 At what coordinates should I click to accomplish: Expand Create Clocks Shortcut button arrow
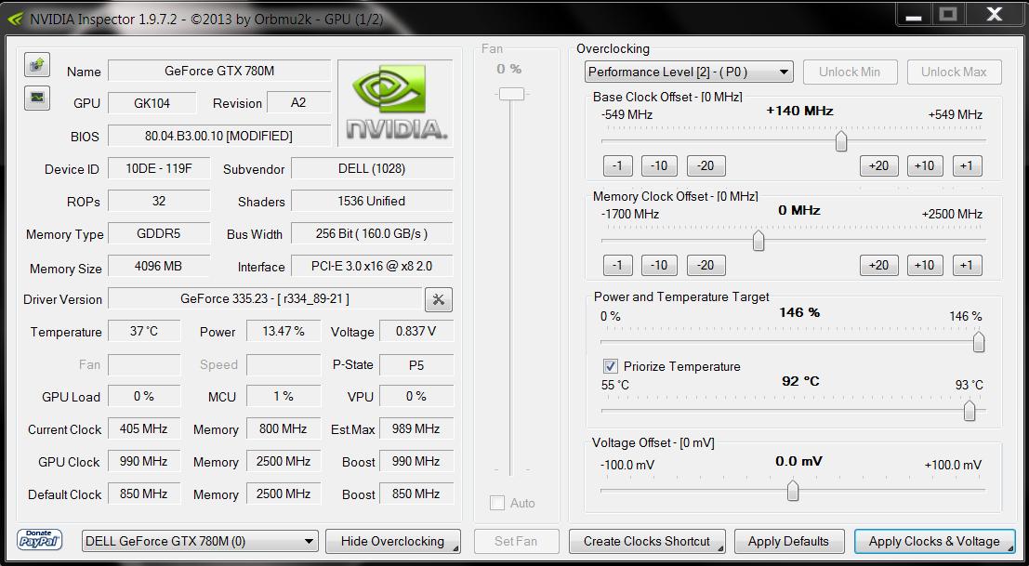tap(721, 548)
